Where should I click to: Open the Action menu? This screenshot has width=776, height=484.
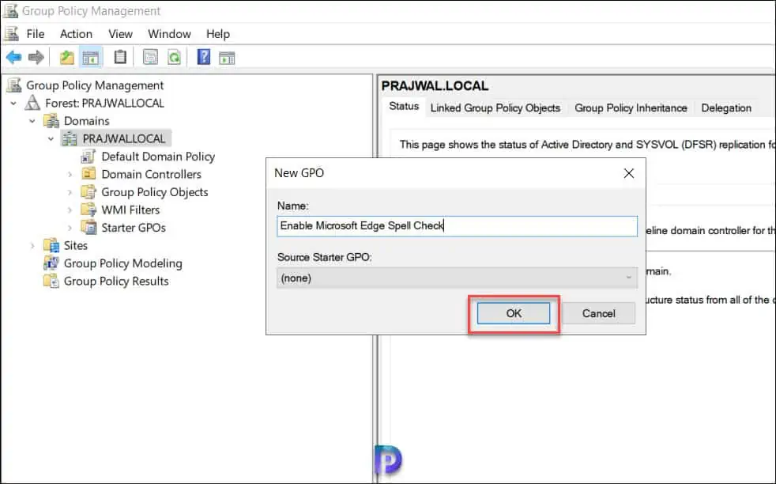[x=76, y=34]
